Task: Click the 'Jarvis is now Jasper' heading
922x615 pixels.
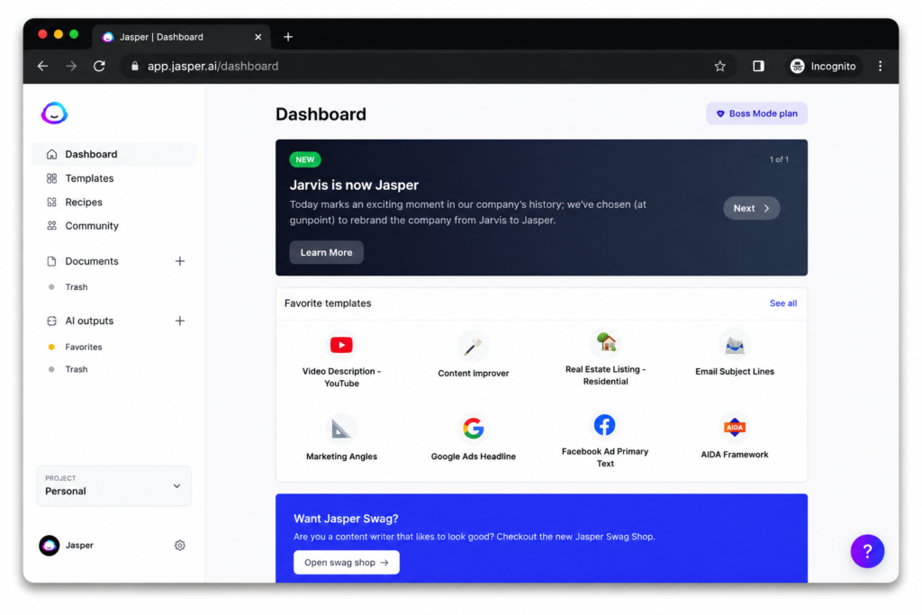Action: pyautogui.click(x=354, y=185)
